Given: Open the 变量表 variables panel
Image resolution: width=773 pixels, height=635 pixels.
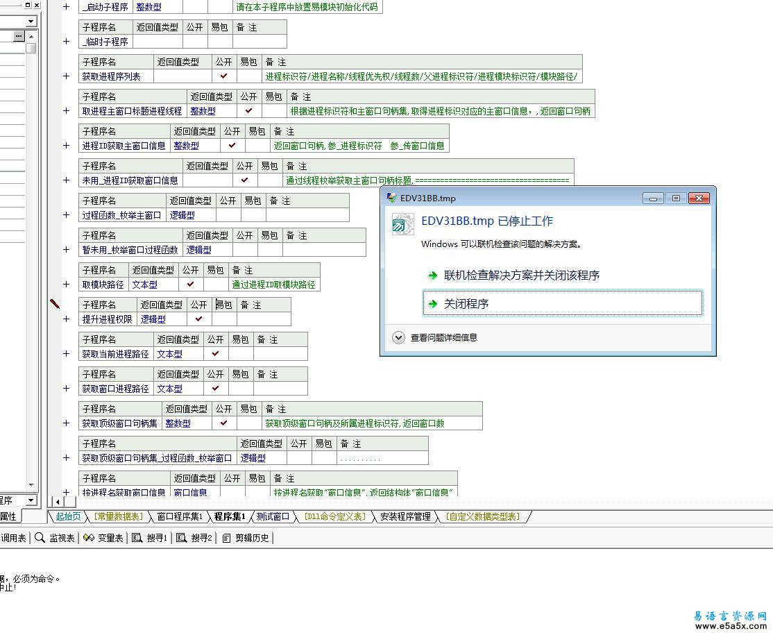Looking at the screenshot, I should 103,538.
